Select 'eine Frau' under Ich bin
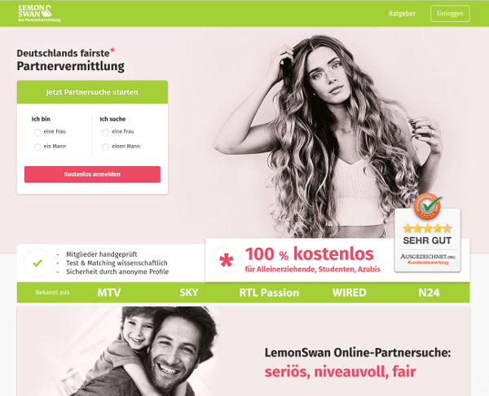Viewport: 489px width, 396px height. point(37,132)
